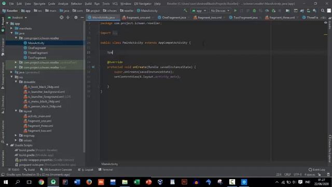Open the VCS menu

[x=115, y=4]
